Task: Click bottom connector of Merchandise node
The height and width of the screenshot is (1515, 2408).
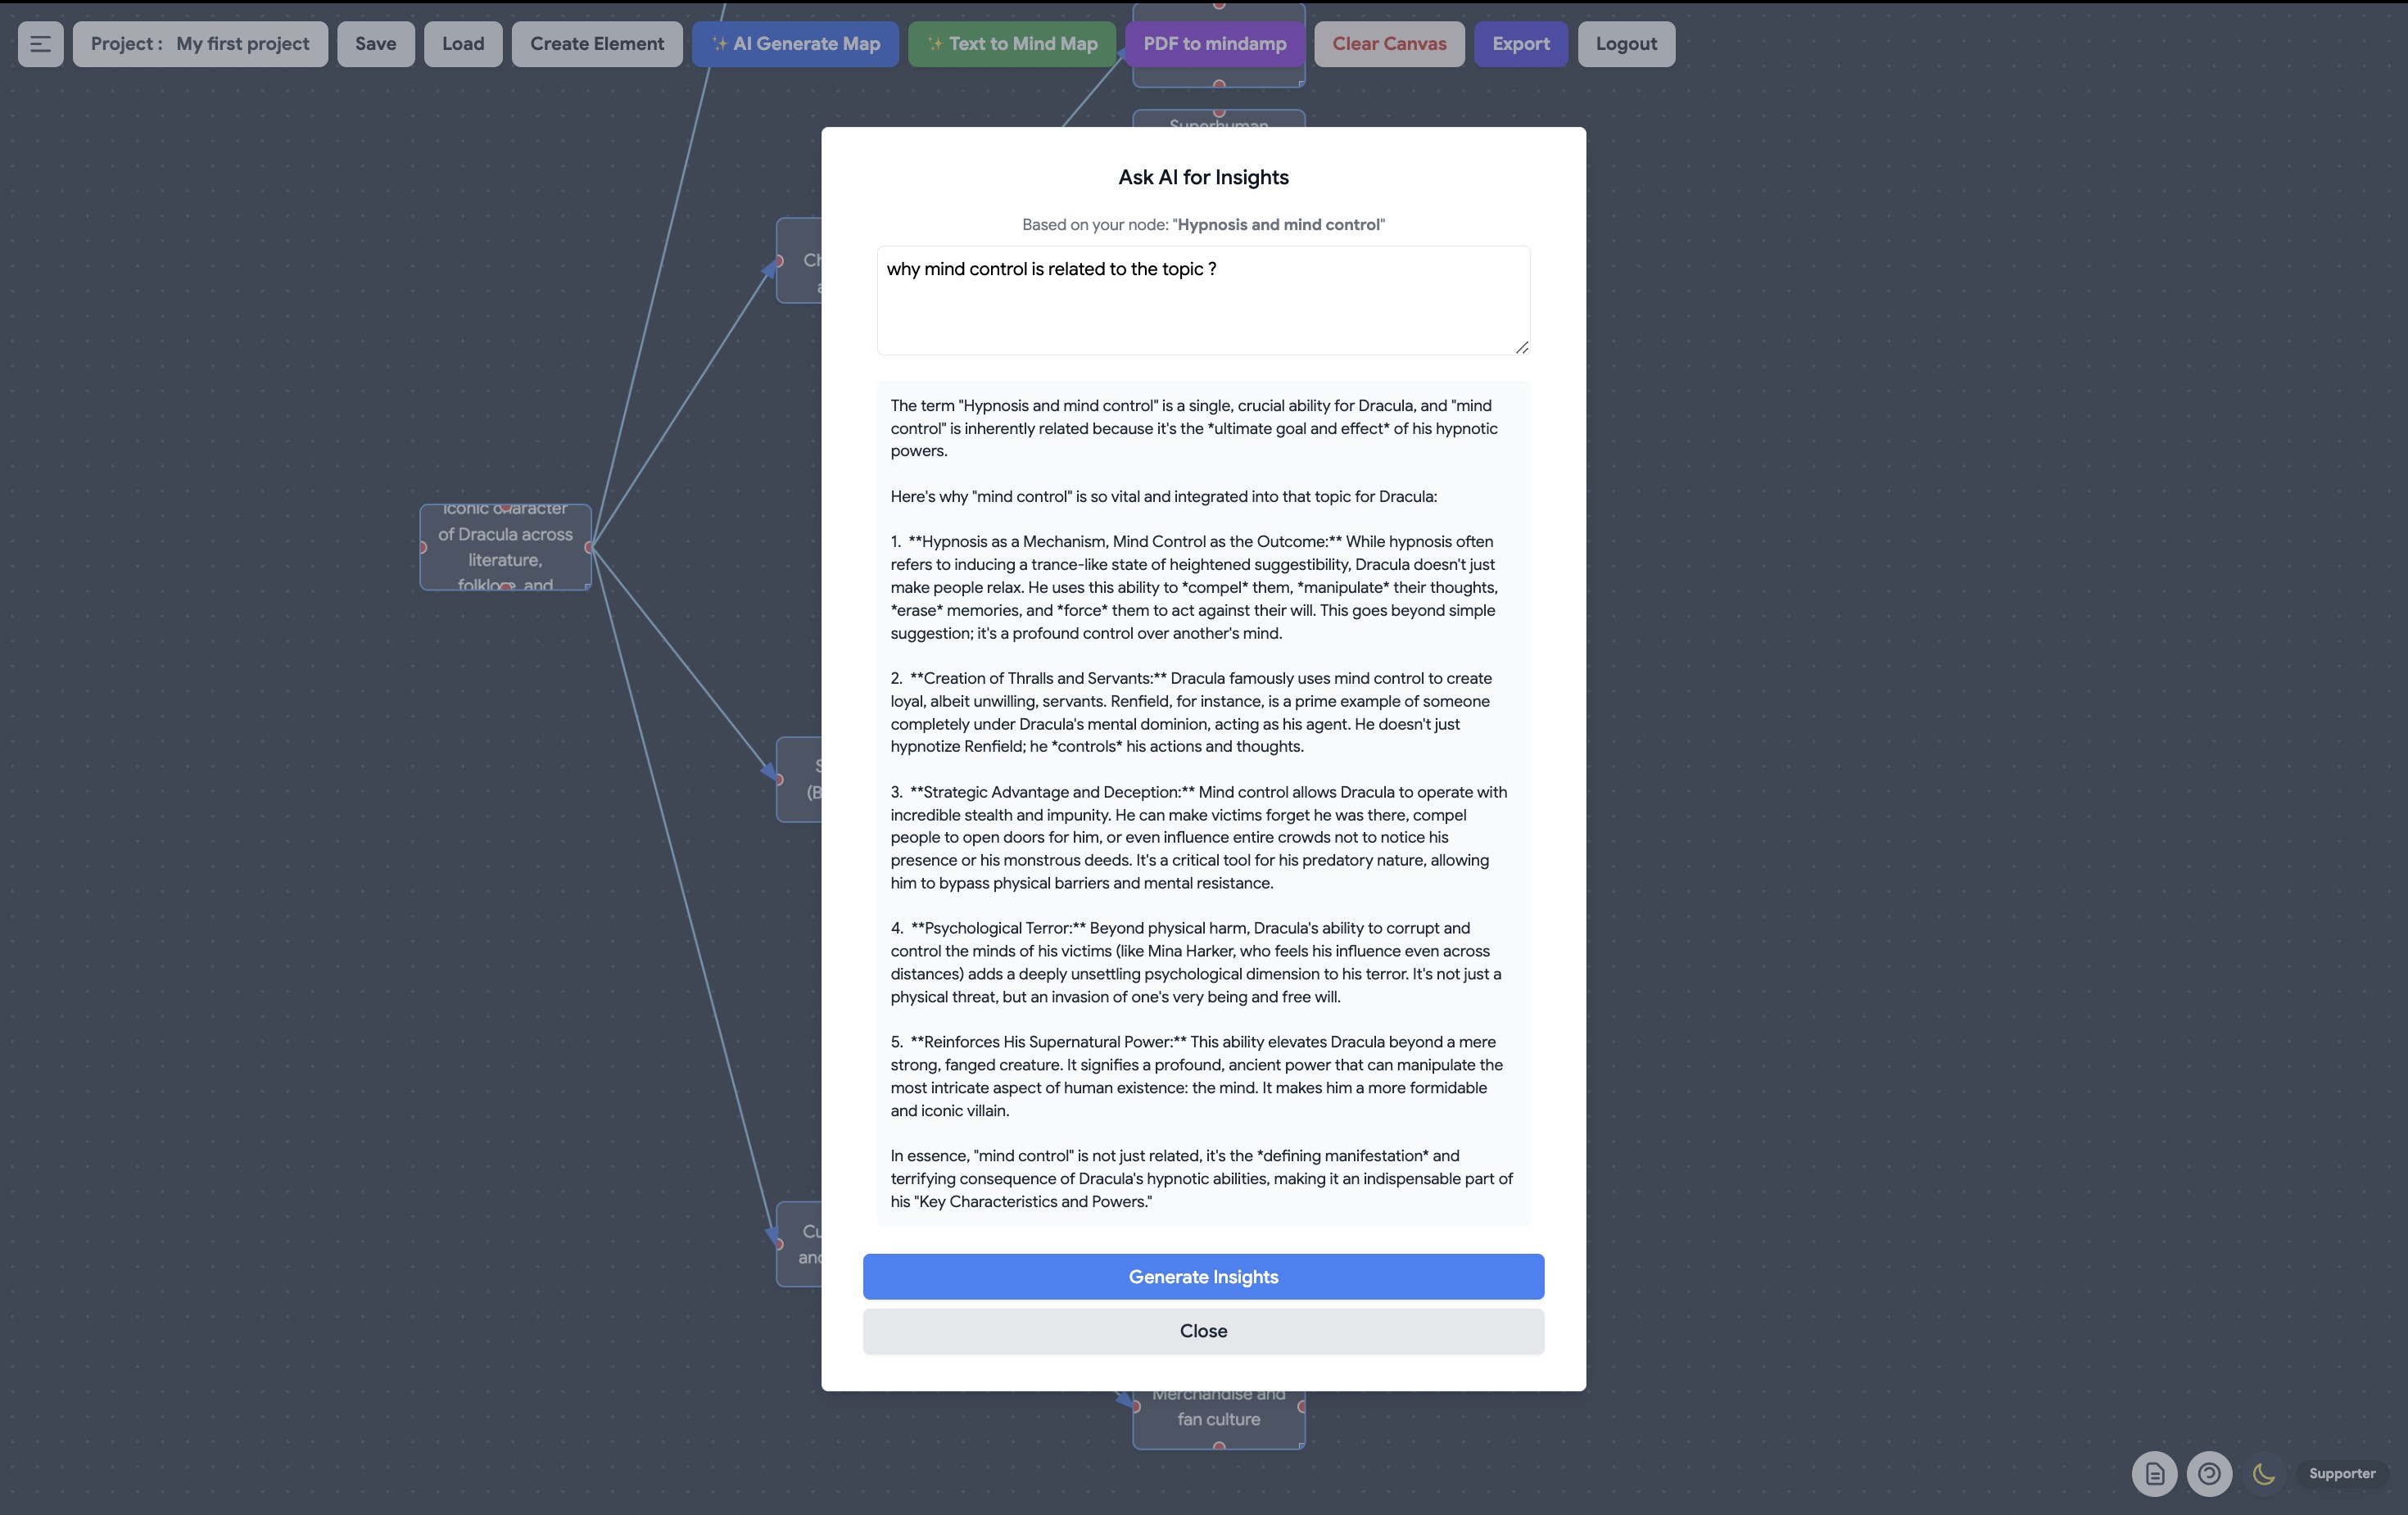Action: point(1218,1446)
